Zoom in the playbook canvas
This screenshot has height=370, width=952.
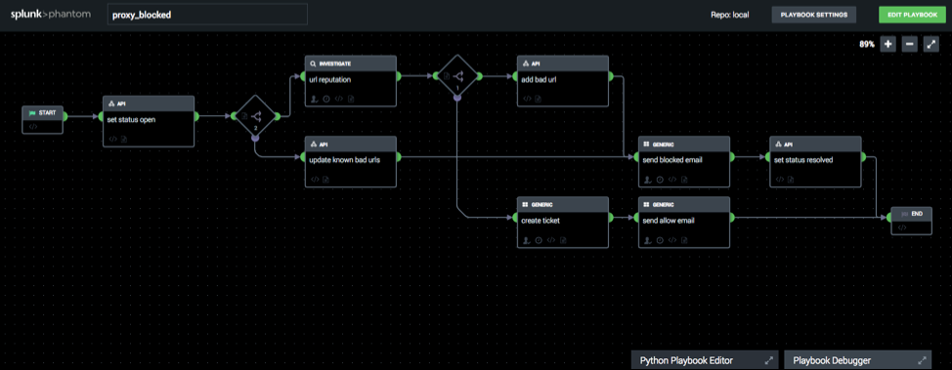click(x=887, y=44)
